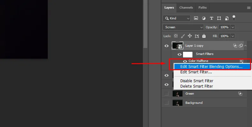Select the Smart Filters mask thumbnail

[188, 55]
